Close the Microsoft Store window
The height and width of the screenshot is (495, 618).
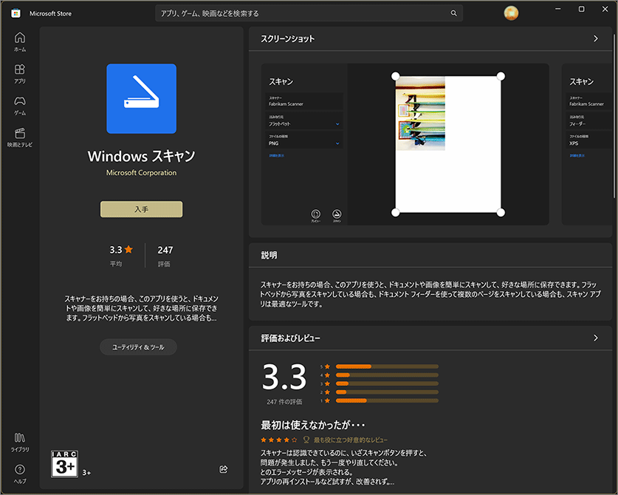pos(605,9)
